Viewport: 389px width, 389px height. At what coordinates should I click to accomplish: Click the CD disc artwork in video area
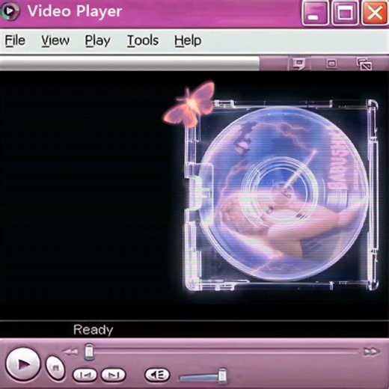tap(284, 194)
